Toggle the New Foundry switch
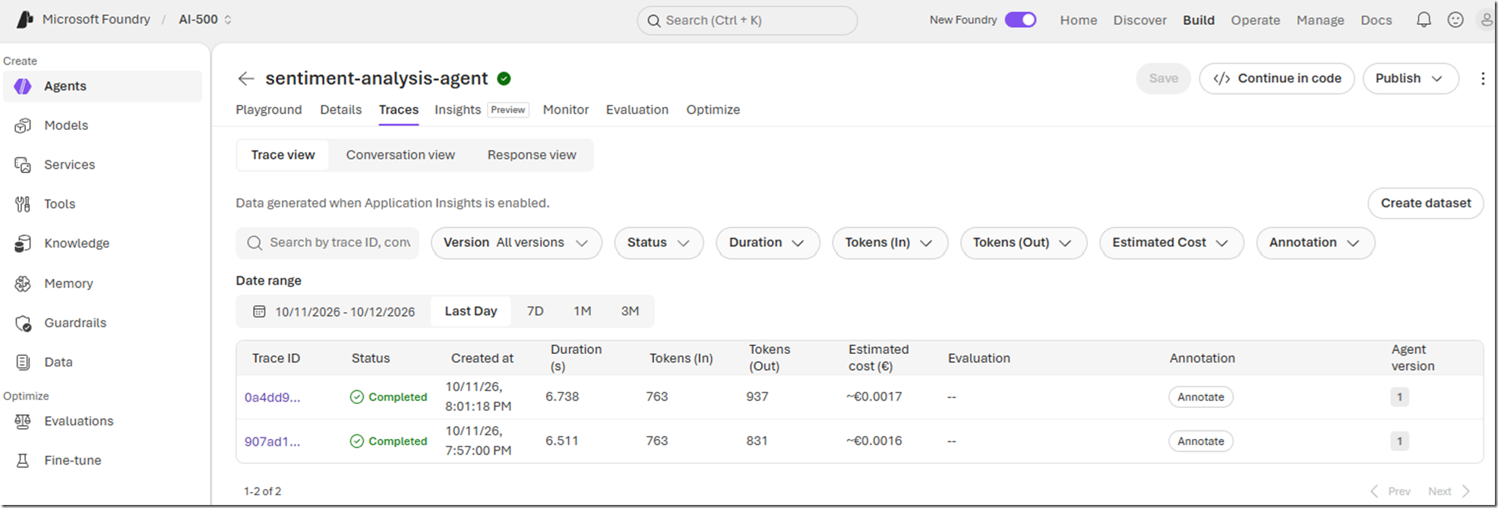The height and width of the screenshot is (508, 1498). 1020,20
